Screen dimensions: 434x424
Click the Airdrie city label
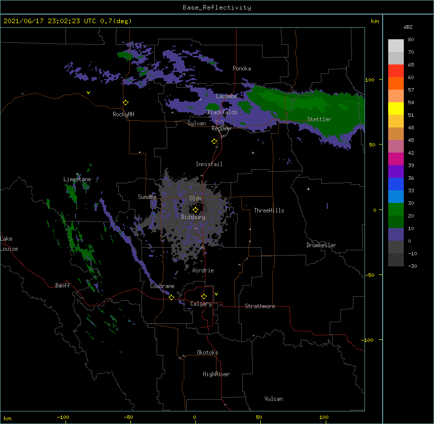pyautogui.click(x=203, y=270)
